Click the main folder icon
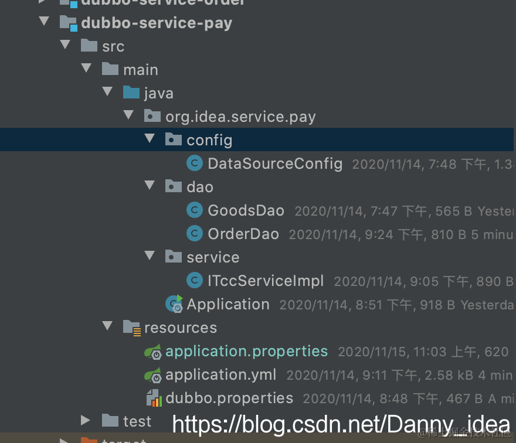 click(x=110, y=69)
